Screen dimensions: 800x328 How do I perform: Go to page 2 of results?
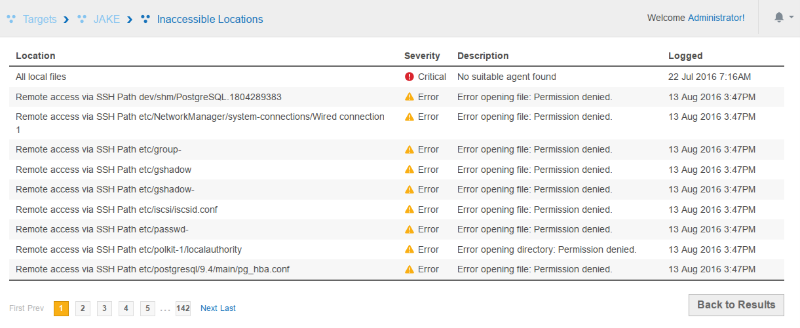(83, 308)
